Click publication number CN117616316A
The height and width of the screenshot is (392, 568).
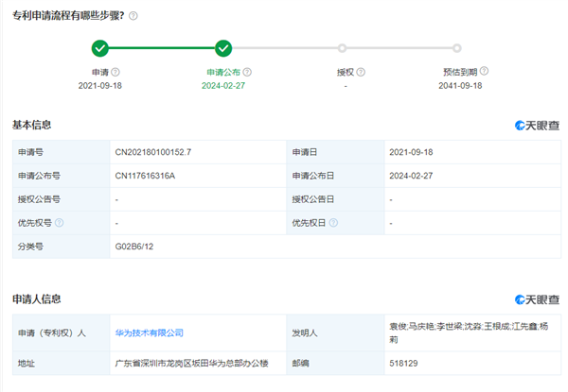pos(145,175)
